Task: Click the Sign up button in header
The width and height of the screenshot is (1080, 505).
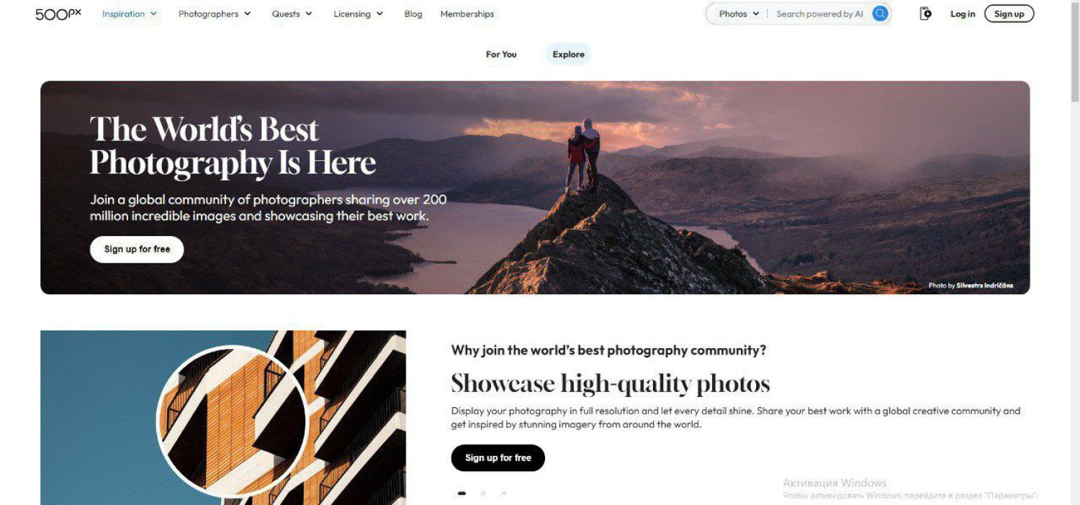Action: [x=1009, y=14]
